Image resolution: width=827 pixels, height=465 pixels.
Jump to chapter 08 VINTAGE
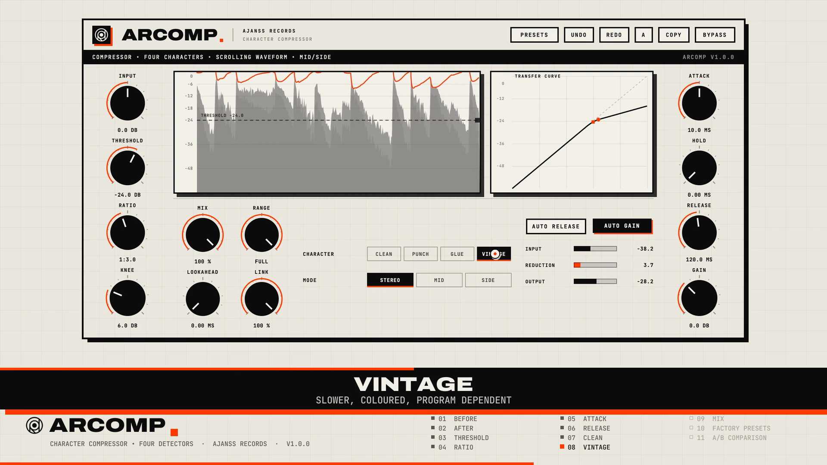[585, 447]
